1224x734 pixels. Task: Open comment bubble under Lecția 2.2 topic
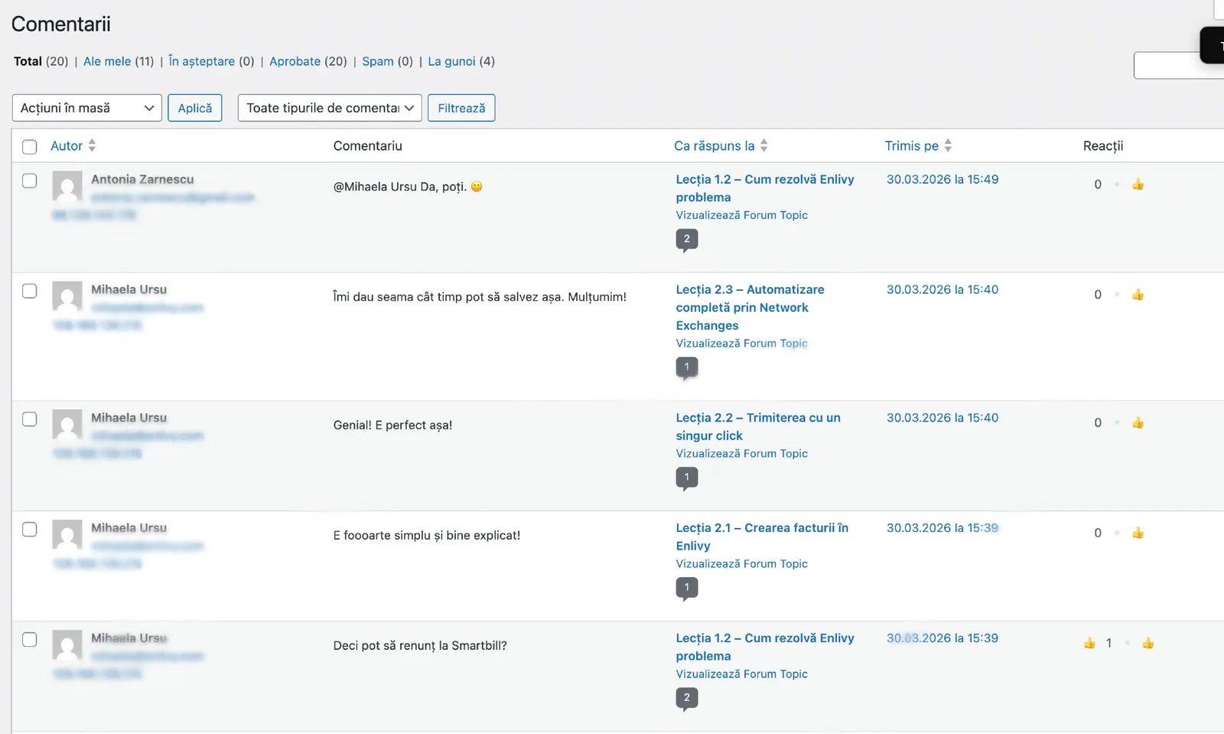pos(687,478)
